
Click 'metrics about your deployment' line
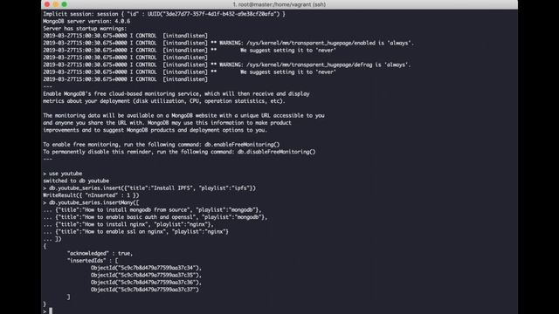(164, 101)
